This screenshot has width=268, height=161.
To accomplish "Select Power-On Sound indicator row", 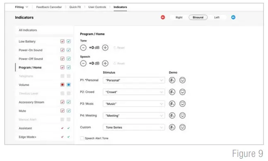I will (x=44, y=50).
